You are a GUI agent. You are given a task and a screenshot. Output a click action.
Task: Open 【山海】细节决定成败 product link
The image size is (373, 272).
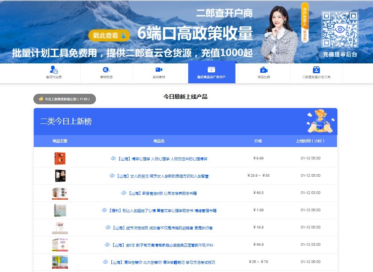[x=162, y=228]
